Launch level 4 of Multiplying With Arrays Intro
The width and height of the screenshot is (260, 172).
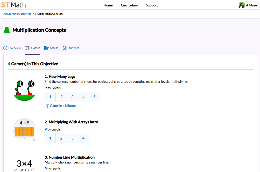[x=83, y=138]
